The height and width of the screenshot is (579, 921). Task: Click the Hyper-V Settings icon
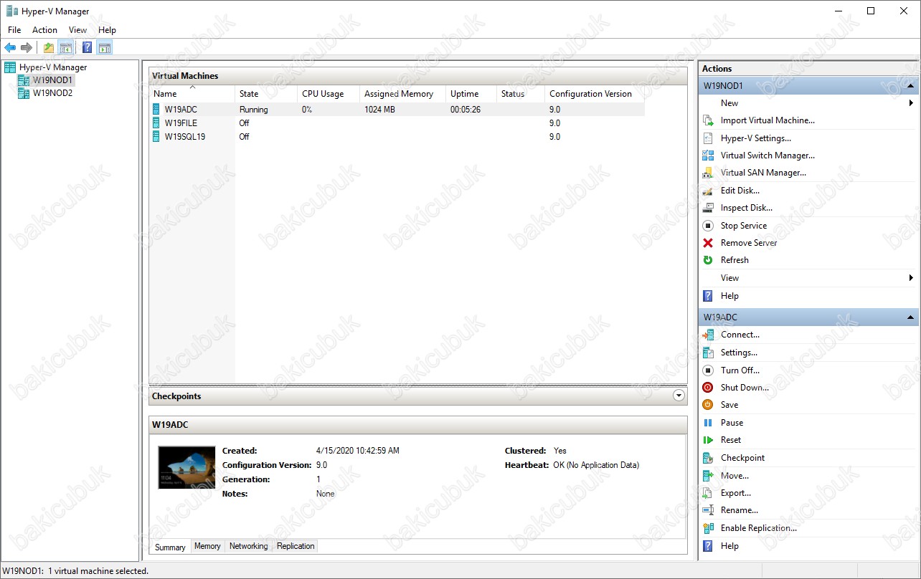[x=708, y=138]
